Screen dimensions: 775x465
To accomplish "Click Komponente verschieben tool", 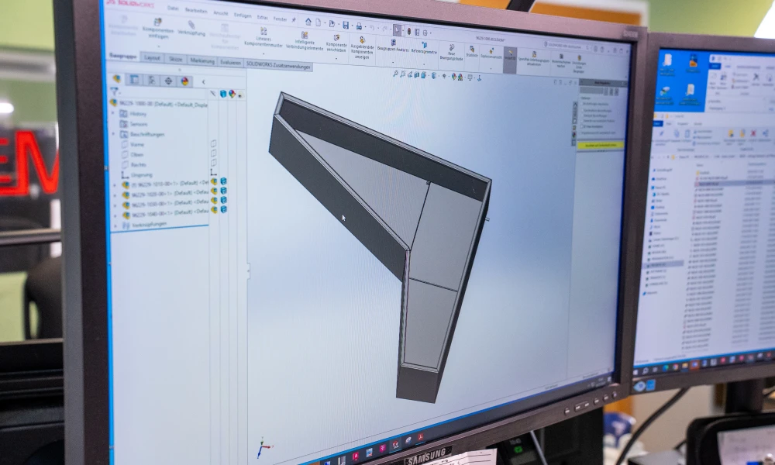I will 336,44.
